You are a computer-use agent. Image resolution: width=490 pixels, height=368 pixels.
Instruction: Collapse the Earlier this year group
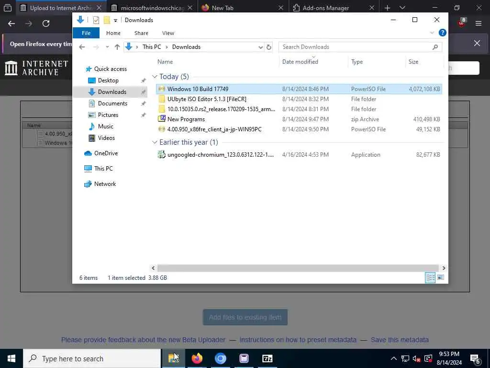click(x=155, y=142)
